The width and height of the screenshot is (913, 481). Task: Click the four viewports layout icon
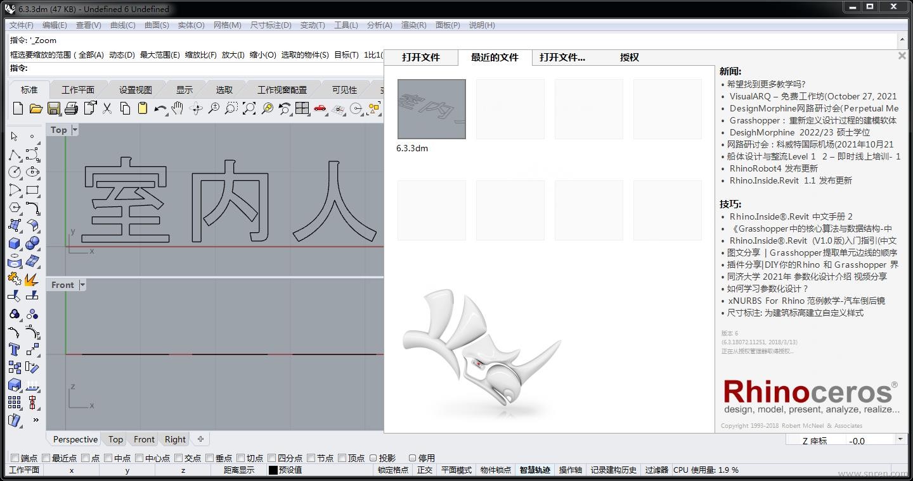[x=302, y=109]
